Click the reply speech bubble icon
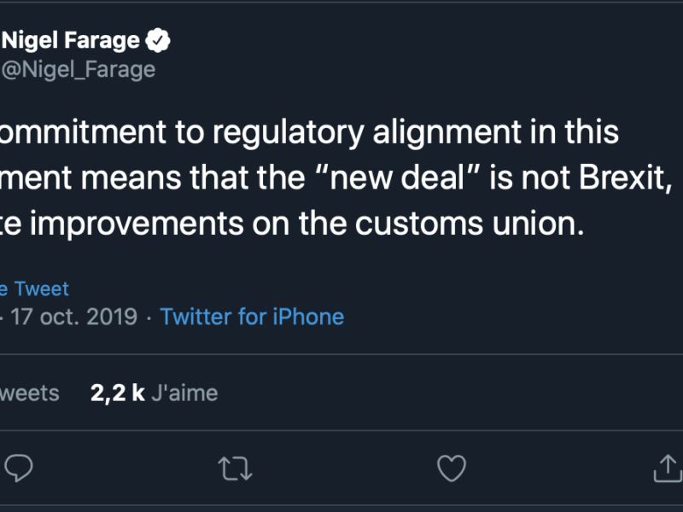The height and width of the screenshot is (512, 683). [x=19, y=467]
